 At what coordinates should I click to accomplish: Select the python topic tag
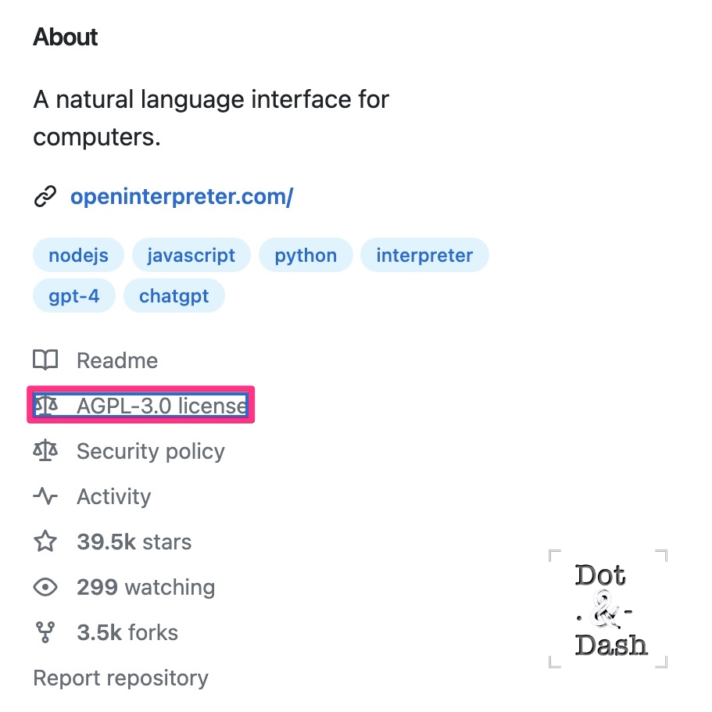[306, 256]
